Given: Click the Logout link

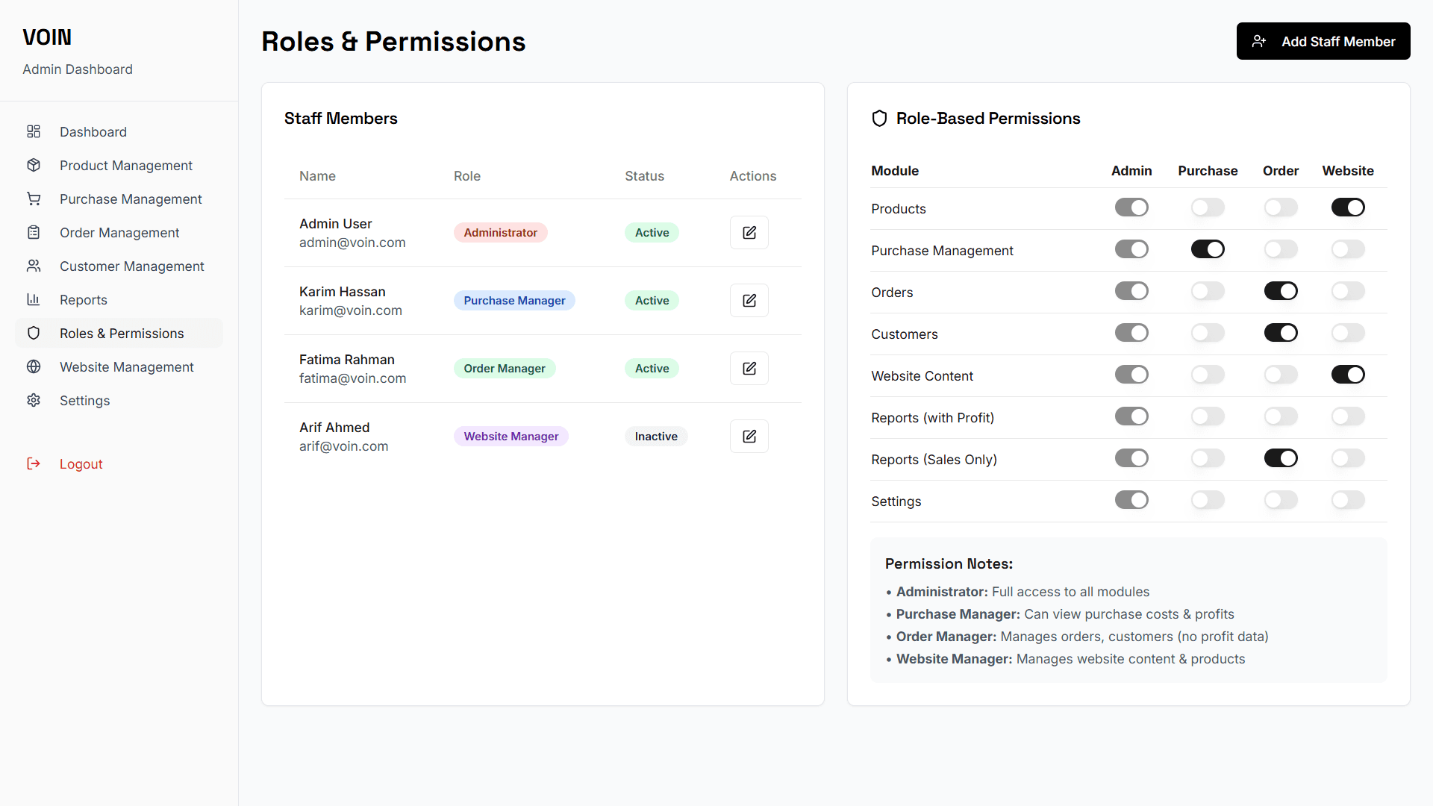Looking at the screenshot, I should pos(81,464).
